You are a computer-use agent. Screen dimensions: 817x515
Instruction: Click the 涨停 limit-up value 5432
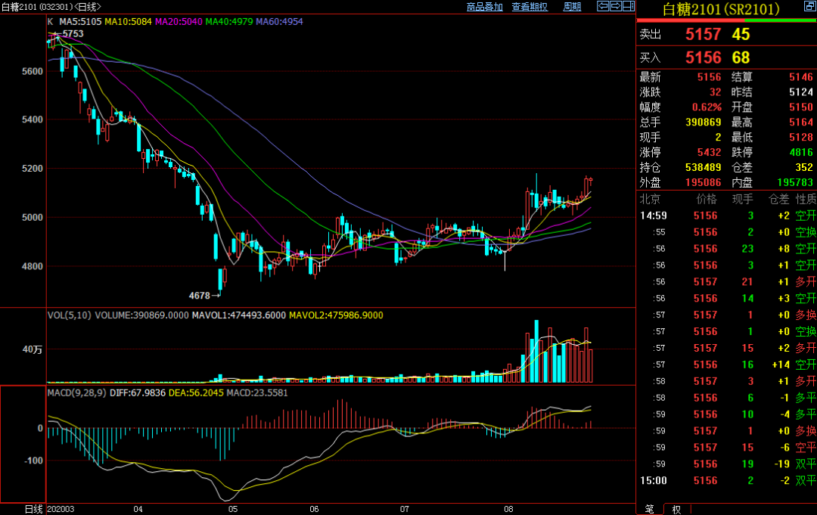[x=709, y=153]
